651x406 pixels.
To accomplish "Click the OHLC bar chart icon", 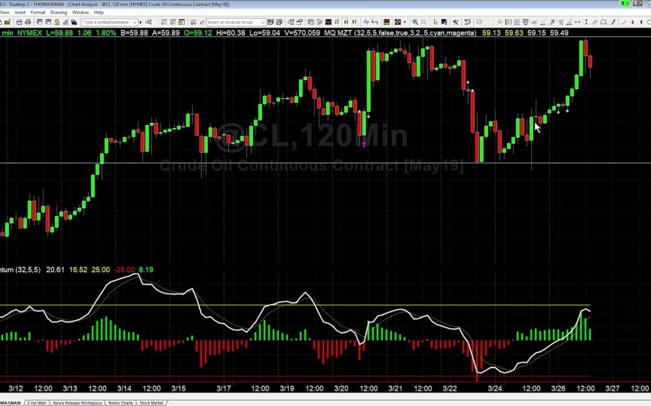I will click(x=336, y=22).
